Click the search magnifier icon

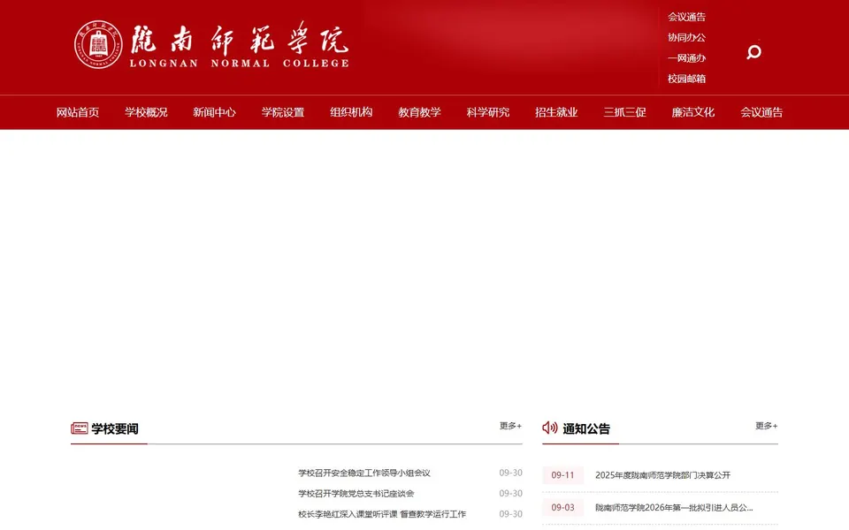point(753,52)
